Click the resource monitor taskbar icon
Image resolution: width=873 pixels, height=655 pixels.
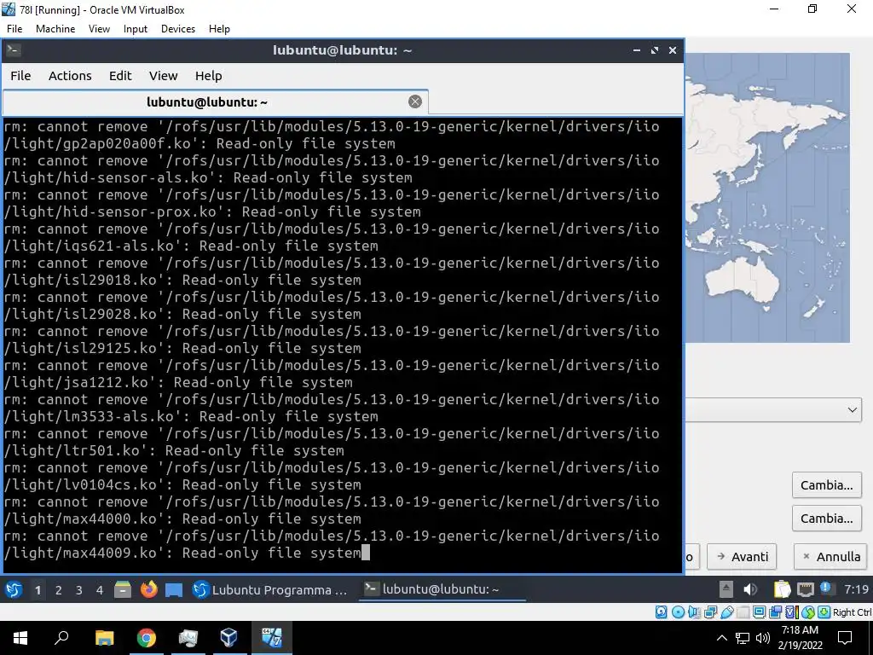(188, 638)
